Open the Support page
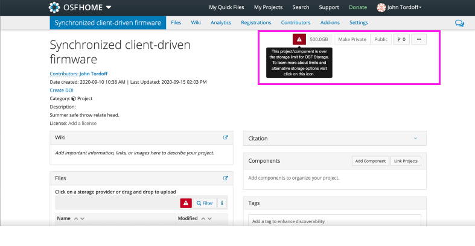Viewport: 475px width, 246px height. (329, 7)
